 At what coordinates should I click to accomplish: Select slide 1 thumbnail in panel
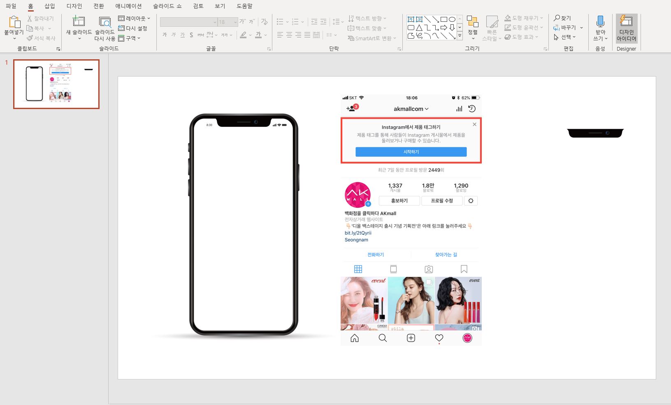point(56,84)
